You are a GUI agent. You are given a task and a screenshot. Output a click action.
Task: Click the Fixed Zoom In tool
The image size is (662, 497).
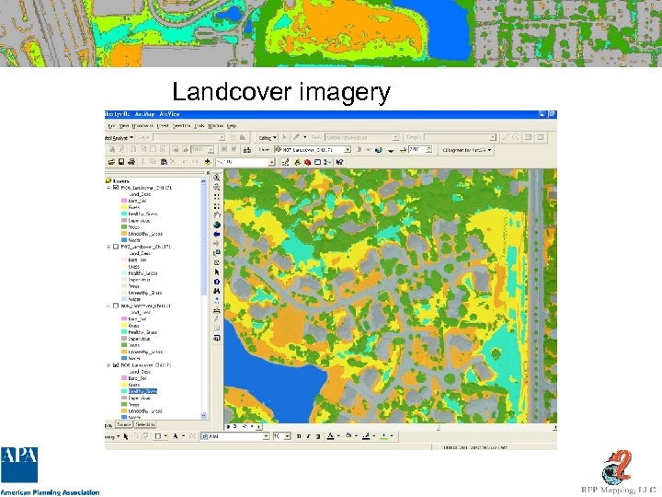tap(217, 197)
